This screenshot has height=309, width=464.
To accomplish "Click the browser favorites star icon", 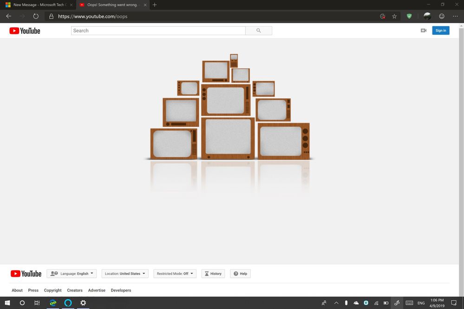I will tap(394, 16).
